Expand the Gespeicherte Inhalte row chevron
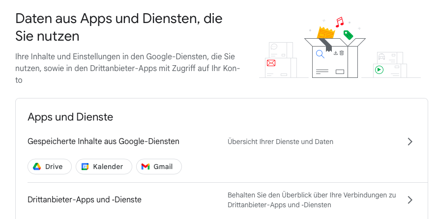The width and height of the screenshot is (438, 219). coord(410,142)
